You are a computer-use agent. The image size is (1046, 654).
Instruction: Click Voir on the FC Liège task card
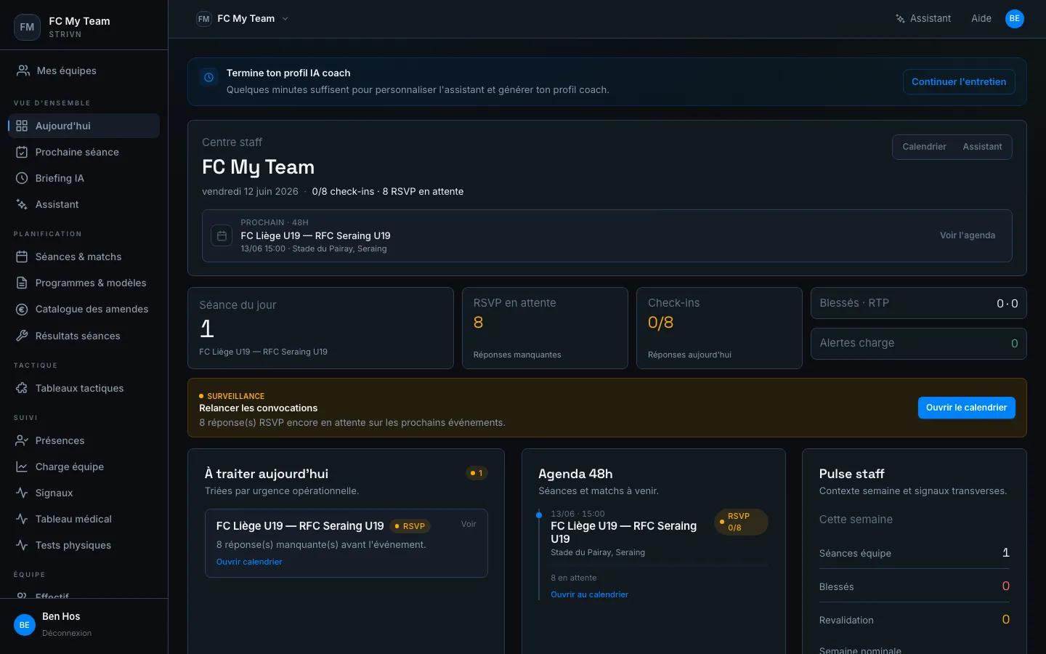click(469, 524)
